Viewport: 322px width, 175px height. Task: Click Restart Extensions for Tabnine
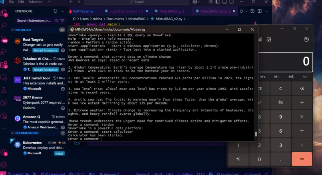46,69
